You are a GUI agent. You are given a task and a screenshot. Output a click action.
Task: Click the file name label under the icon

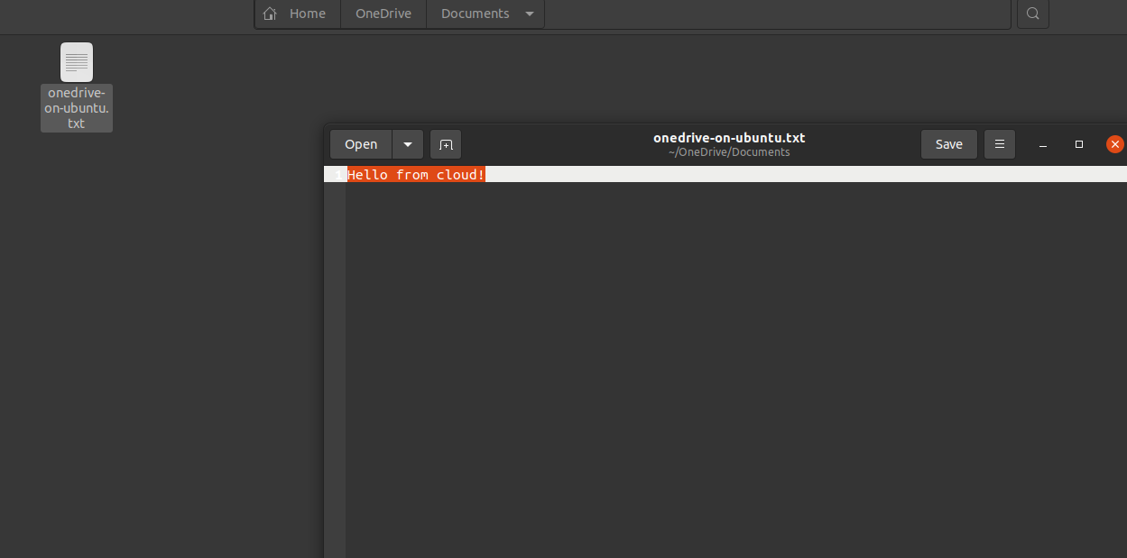77,108
